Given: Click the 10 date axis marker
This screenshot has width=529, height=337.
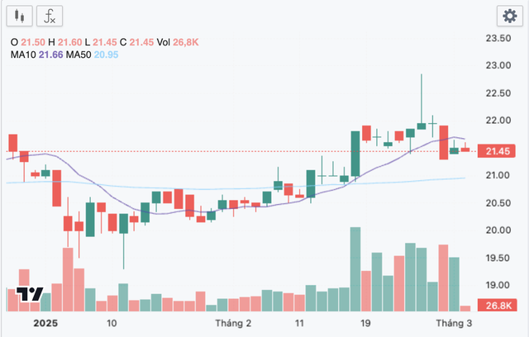Looking at the screenshot, I should point(112,324).
